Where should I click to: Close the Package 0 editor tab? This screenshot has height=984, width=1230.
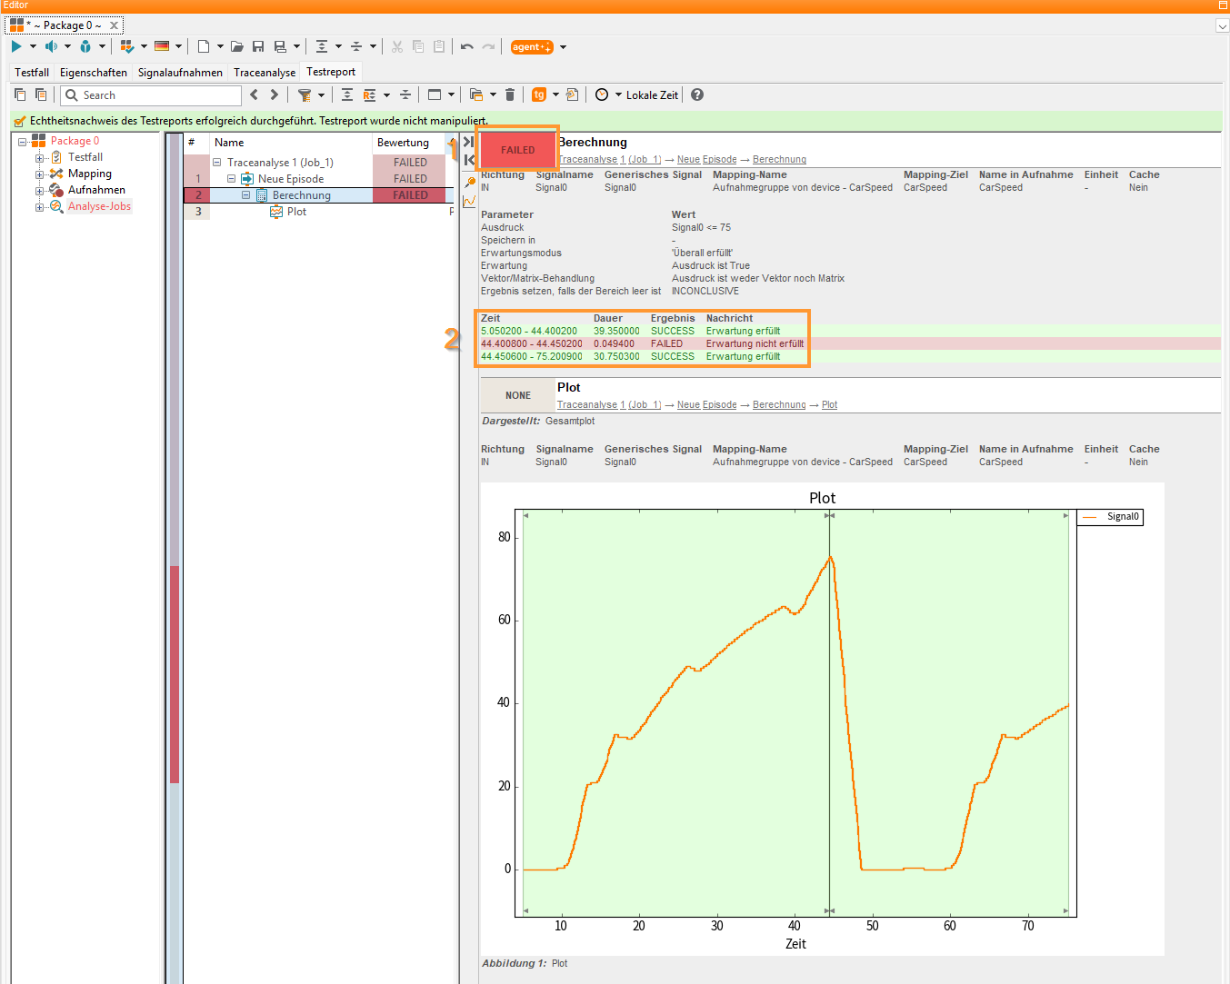[x=114, y=25]
